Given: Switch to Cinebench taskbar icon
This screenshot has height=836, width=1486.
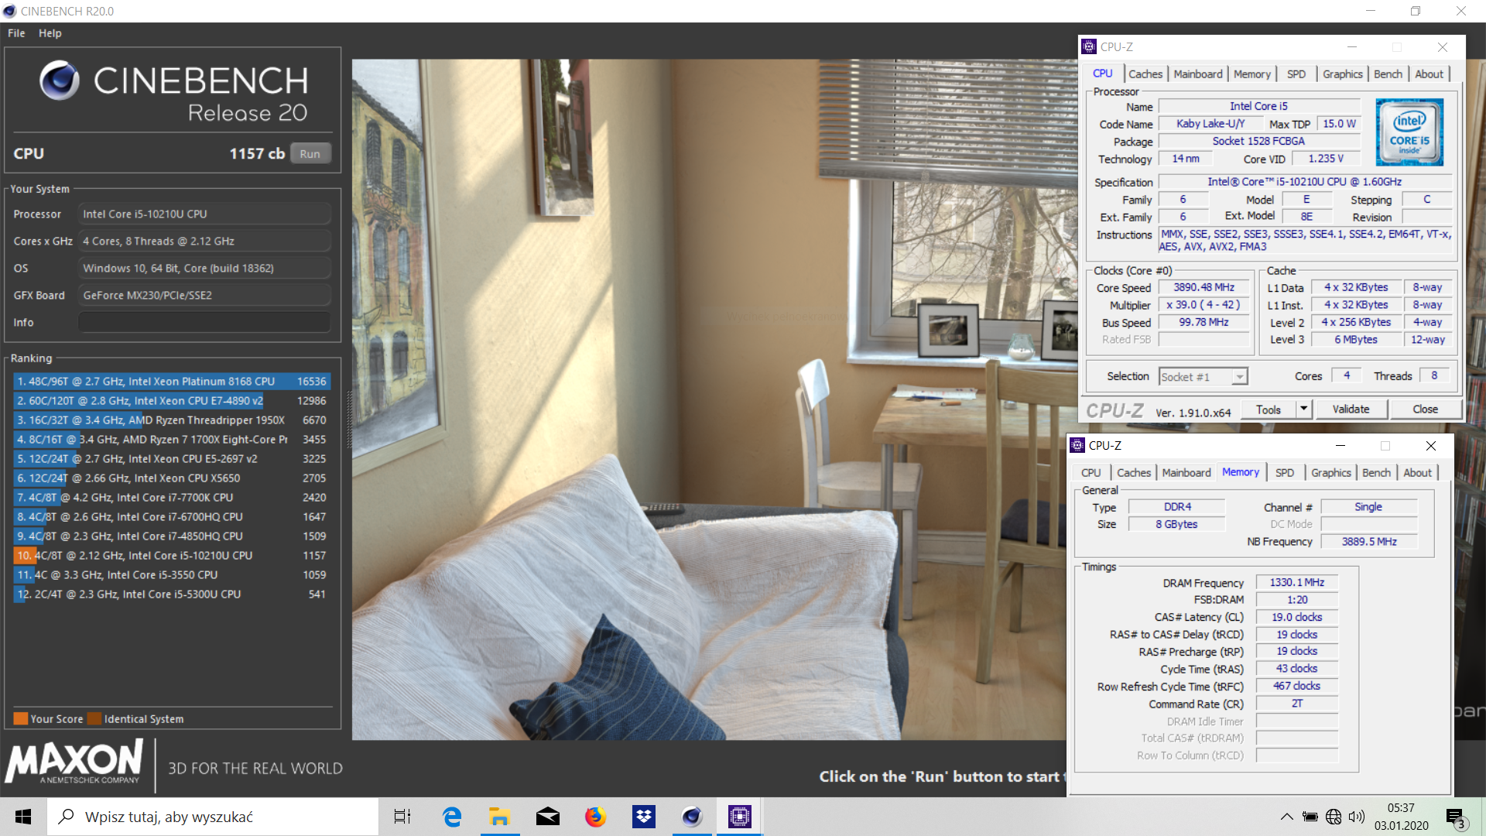Looking at the screenshot, I should [x=691, y=817].
